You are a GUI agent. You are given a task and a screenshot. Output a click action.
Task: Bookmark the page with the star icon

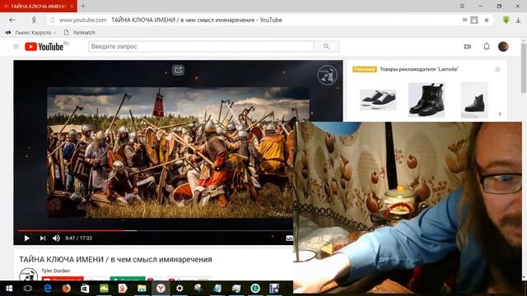pos(487,20)
